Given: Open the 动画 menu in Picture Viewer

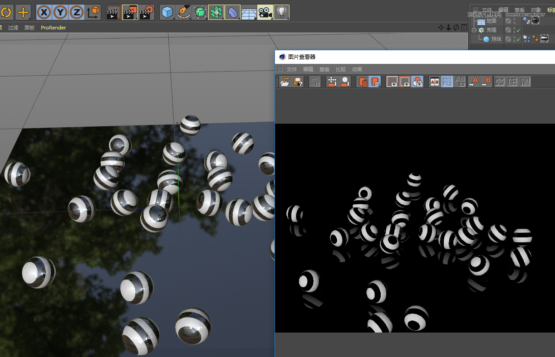Looking at the screenshot, I should click(x=357, y=69).
